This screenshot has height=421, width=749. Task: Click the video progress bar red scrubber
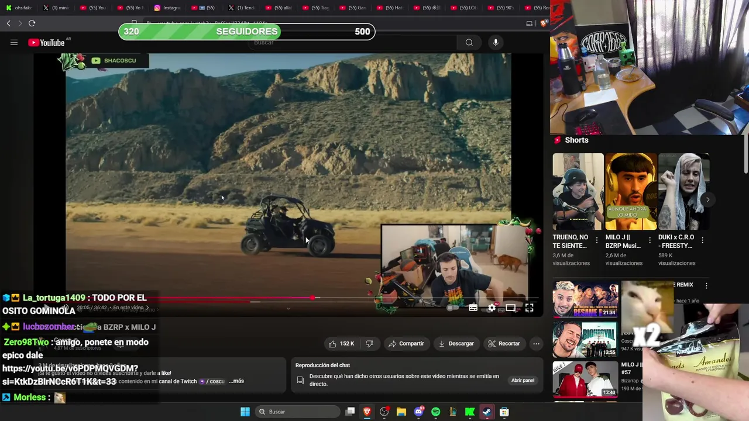(x=313, y=298)
